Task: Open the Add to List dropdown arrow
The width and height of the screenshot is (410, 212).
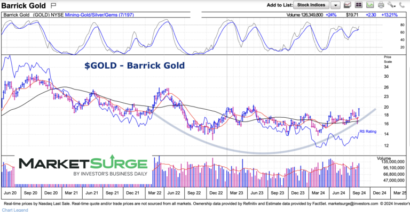Action: pos(335,5)
